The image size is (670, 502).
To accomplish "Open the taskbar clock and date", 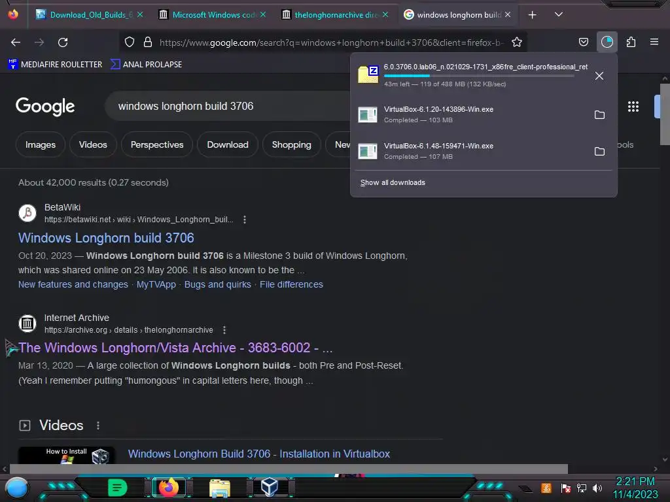I will tap(635, 488).
